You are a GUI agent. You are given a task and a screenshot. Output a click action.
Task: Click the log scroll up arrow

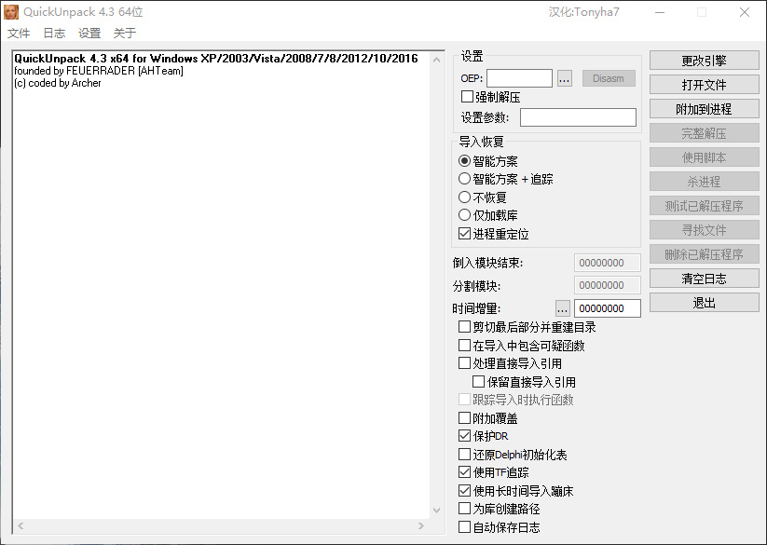click(x=436, y=60)
